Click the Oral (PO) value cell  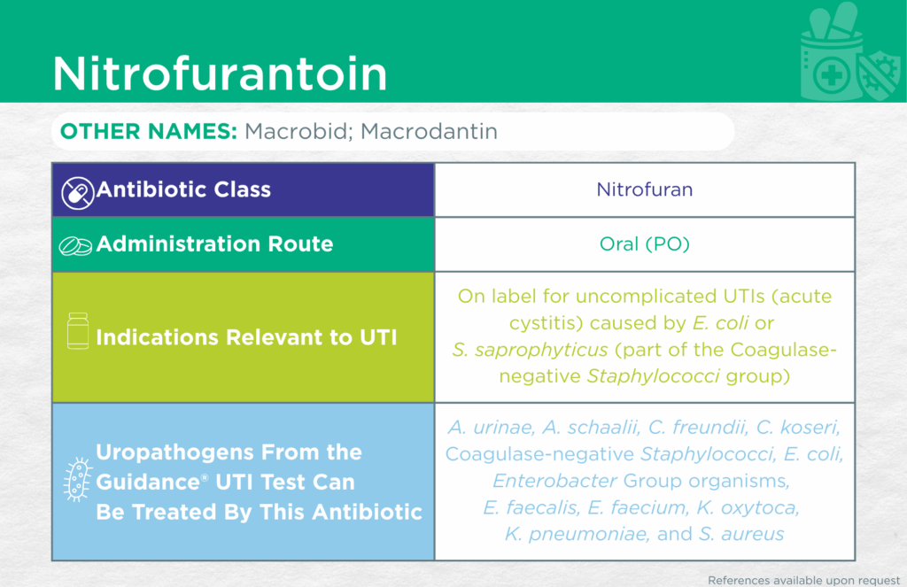(x=644, y=244)
